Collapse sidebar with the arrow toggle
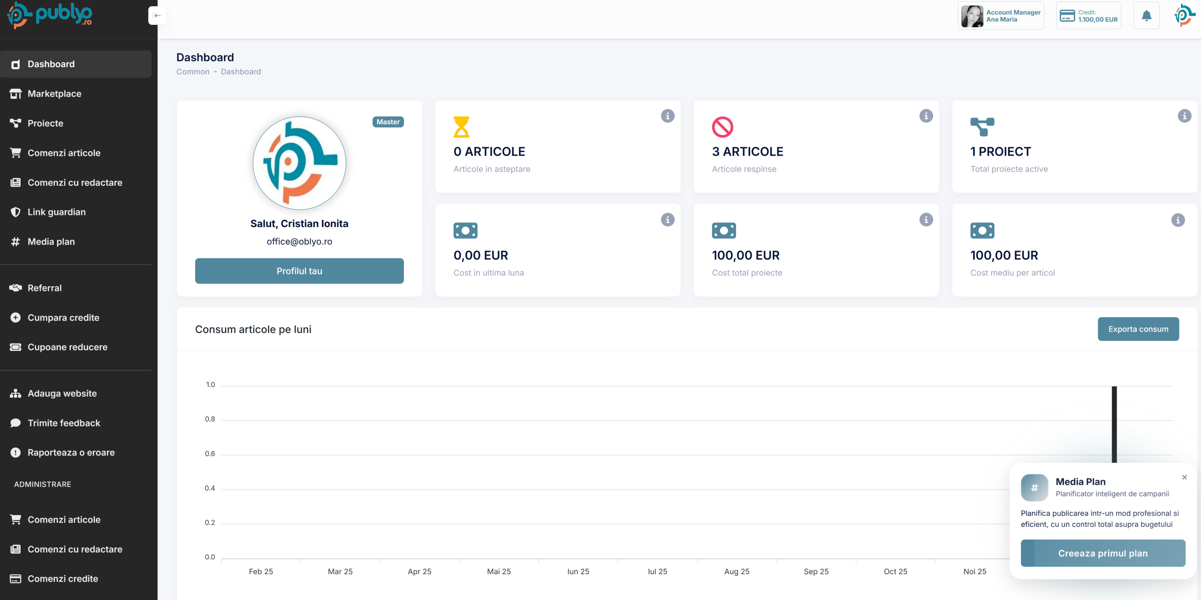This screenshot has width=1201, height=600. point(157,15)
